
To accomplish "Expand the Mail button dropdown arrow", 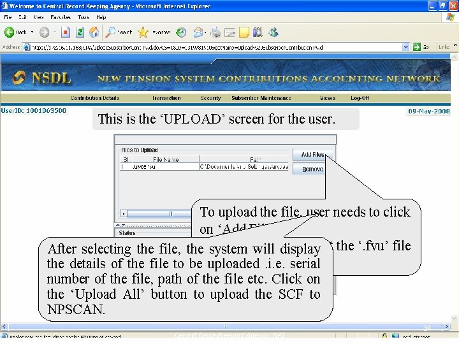I will click(205, 32).
